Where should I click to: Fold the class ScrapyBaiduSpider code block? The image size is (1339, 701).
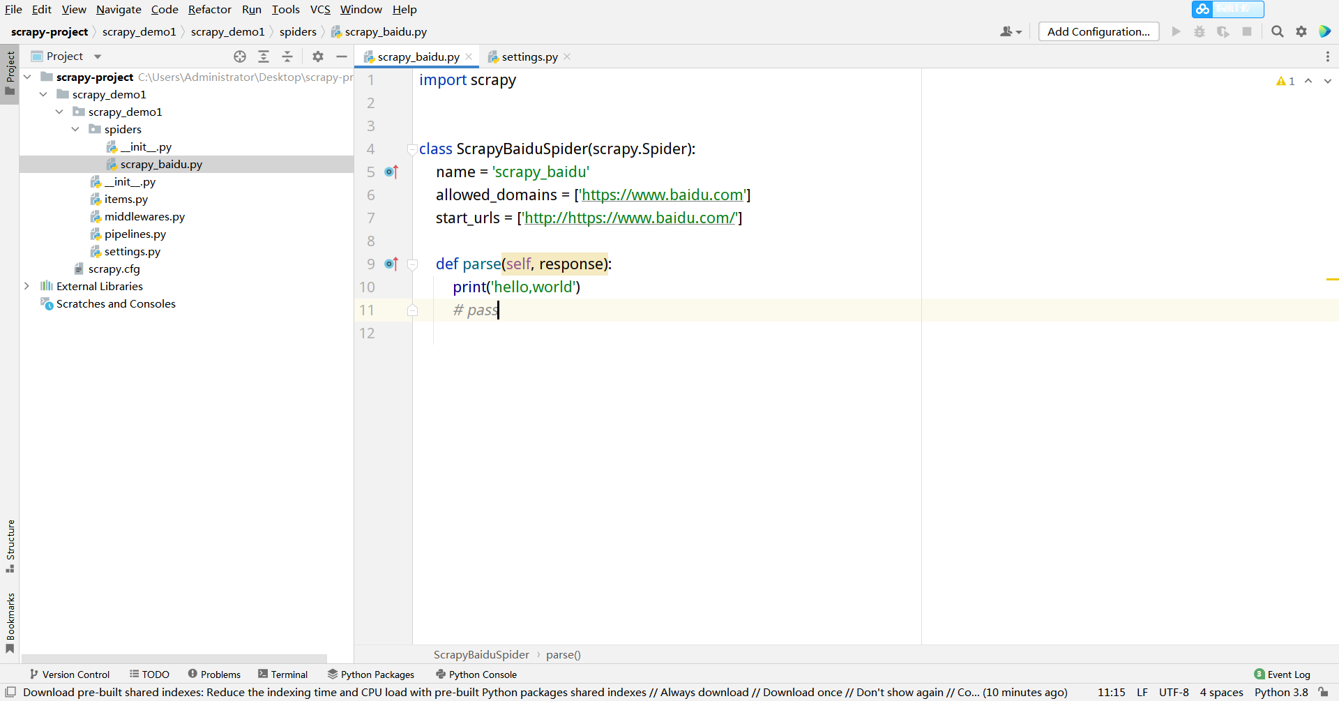click(412, 149)
